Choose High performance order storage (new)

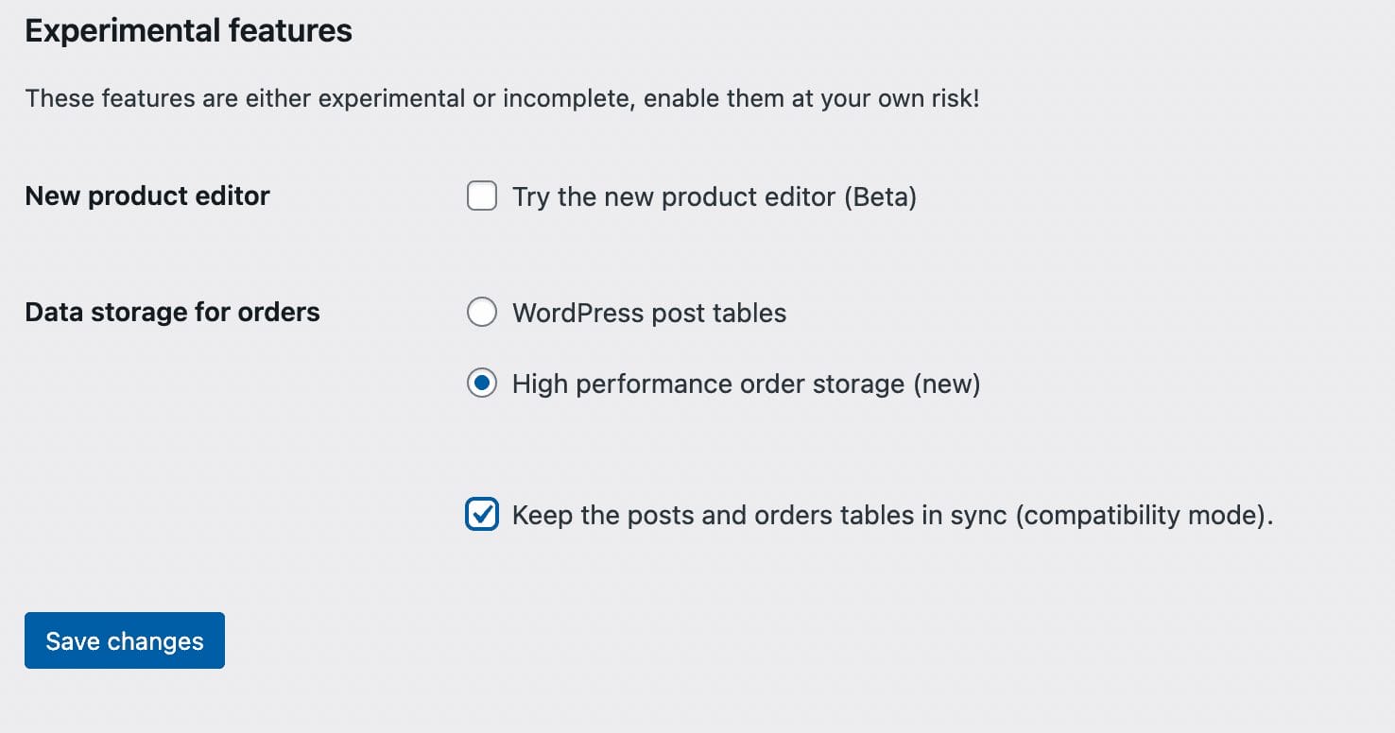tap(482, 384)
